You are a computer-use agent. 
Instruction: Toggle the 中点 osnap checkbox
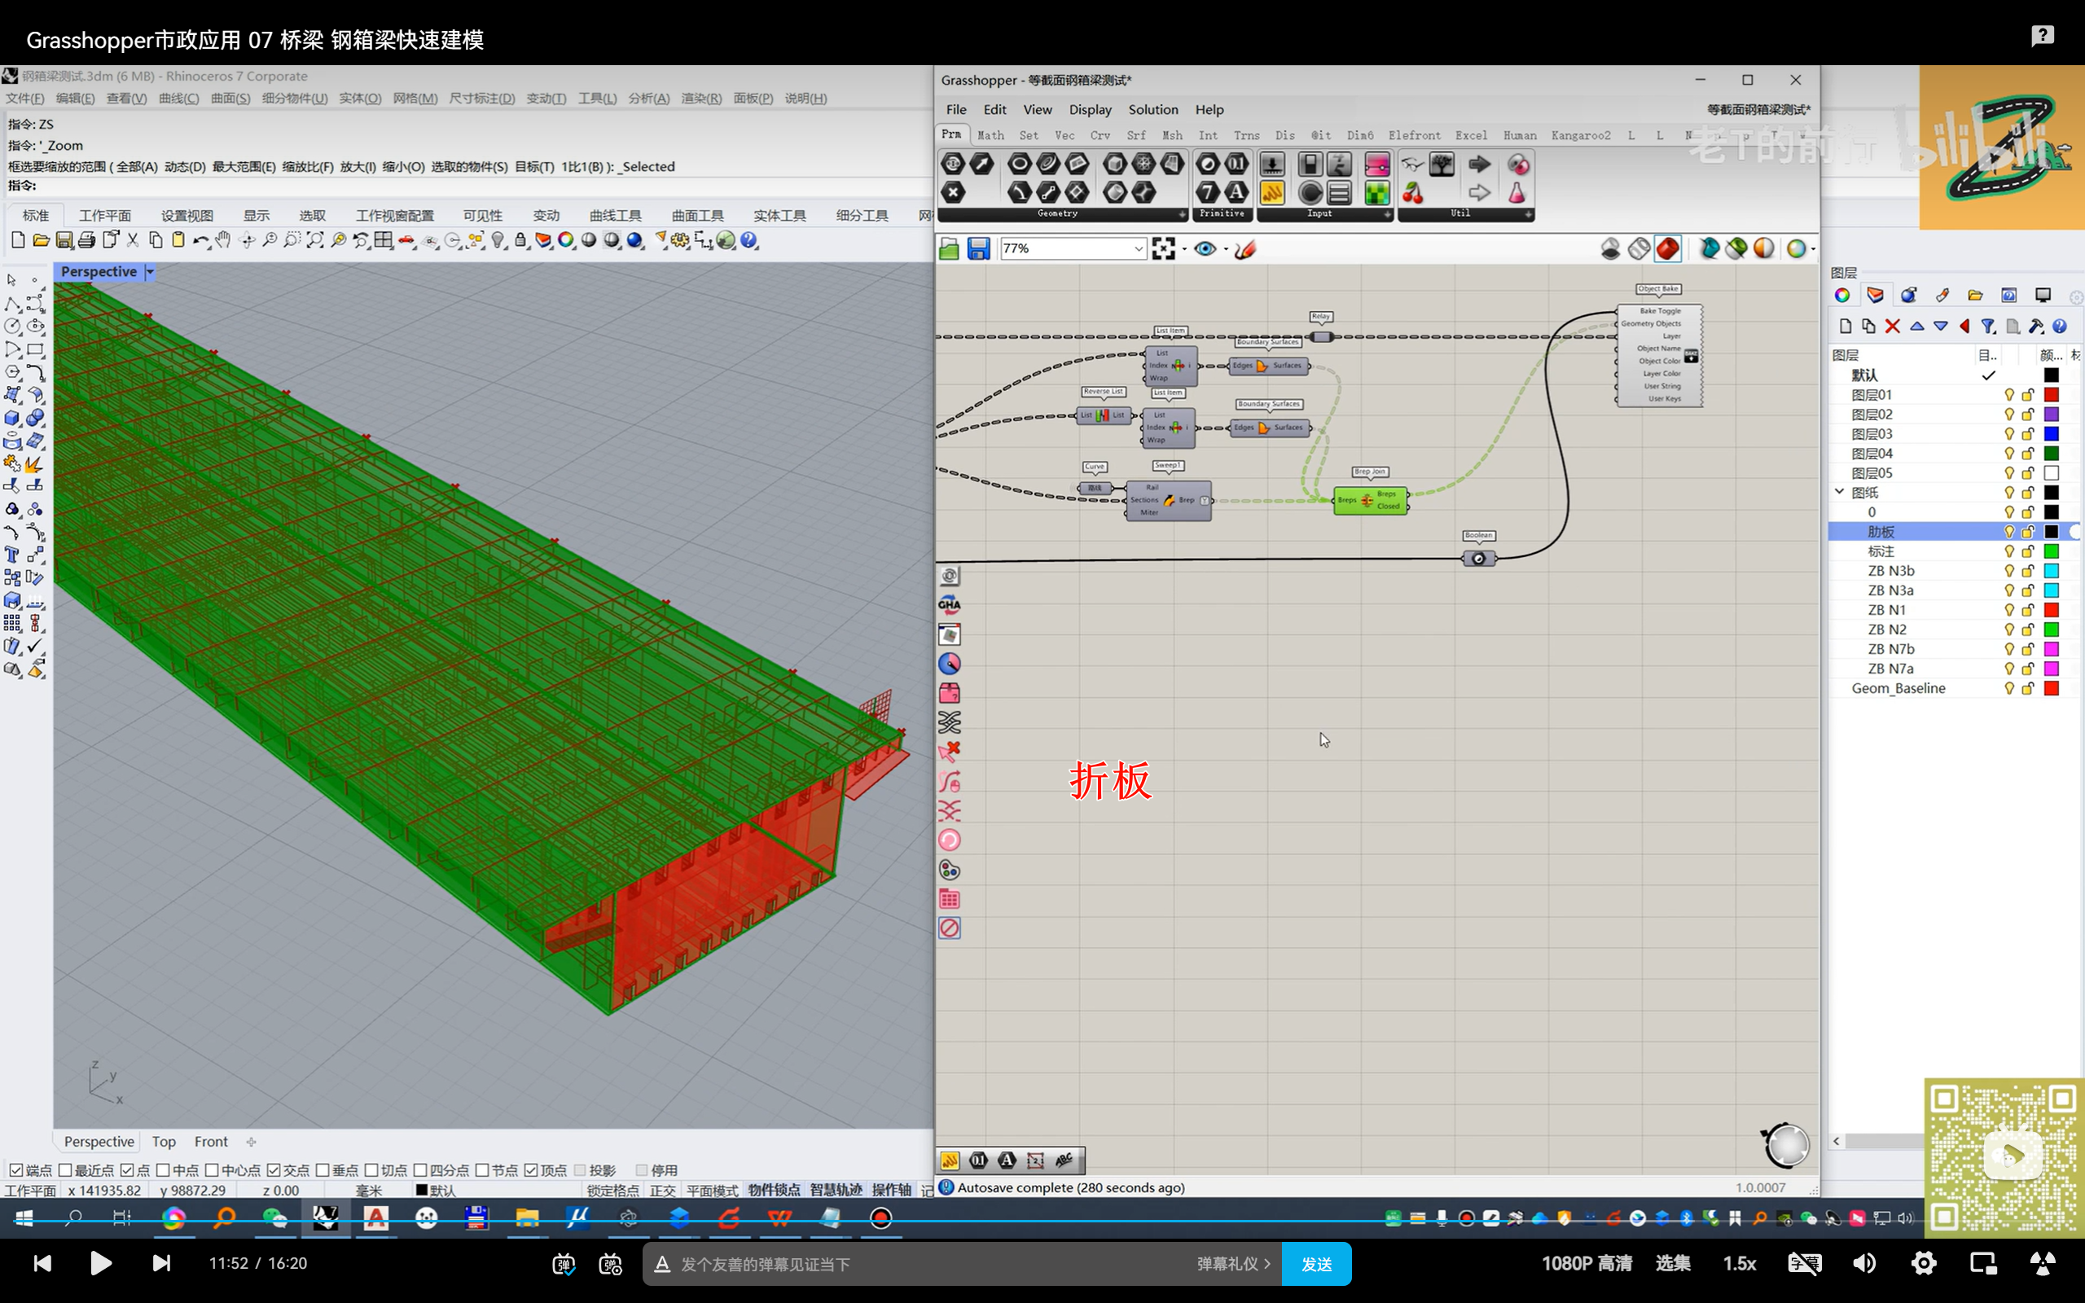163,1169
